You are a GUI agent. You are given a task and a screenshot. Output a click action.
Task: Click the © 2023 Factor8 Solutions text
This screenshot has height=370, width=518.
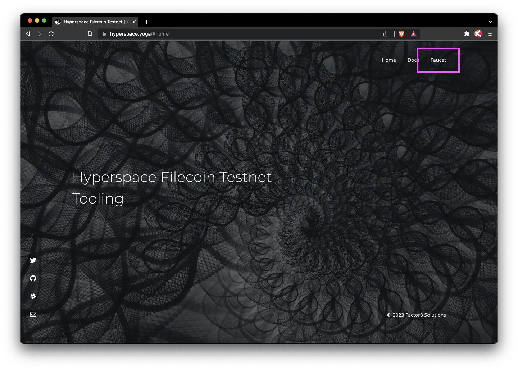(x=417, y=315)
